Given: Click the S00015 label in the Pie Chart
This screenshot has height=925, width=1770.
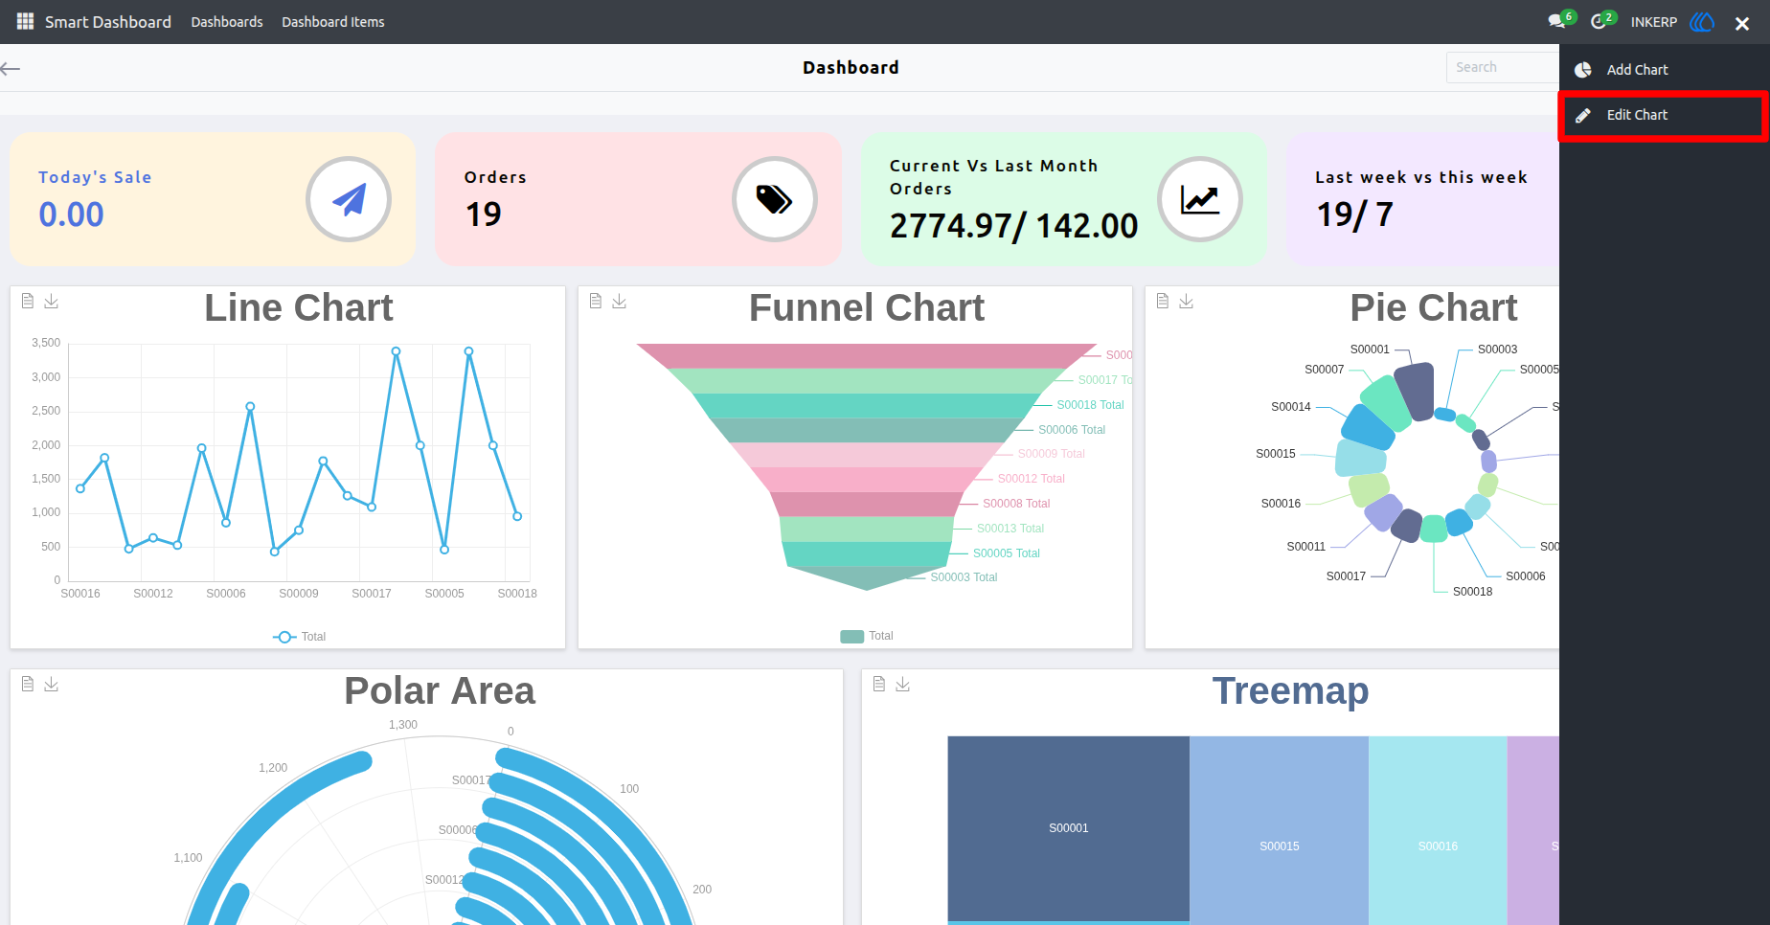Looking at the screenshot, I should click(1276, 454).
